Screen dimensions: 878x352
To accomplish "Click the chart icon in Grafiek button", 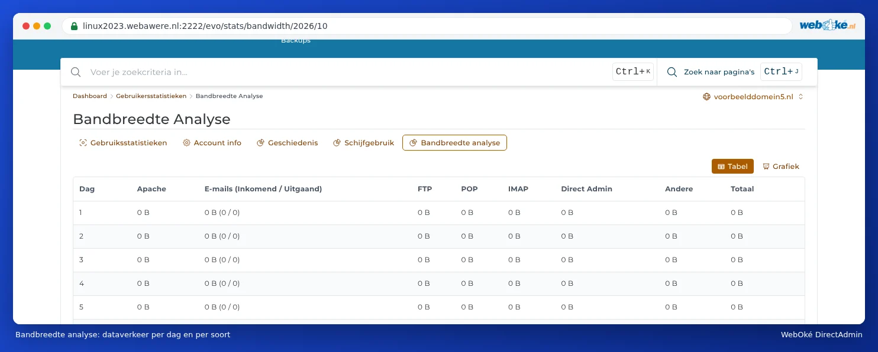I will pyautogui.click(x=766, y=167).
